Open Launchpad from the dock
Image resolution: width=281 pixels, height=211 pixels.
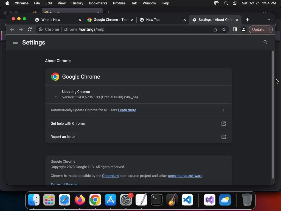(49, 200)
